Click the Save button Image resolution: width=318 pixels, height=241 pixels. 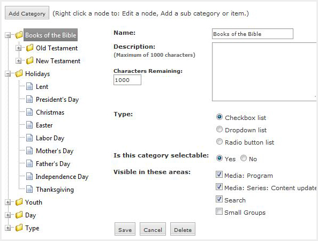(x=125, y=229)
